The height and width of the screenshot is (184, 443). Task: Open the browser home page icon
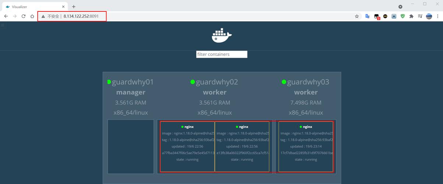[32, 16]
